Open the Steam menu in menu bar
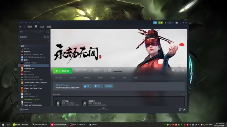The height and width of the screenshot is (127, 227). [x=21, y=23]
